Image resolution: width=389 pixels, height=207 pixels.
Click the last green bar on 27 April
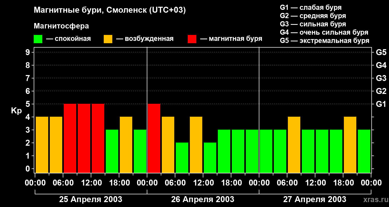(x=364, y=151)
